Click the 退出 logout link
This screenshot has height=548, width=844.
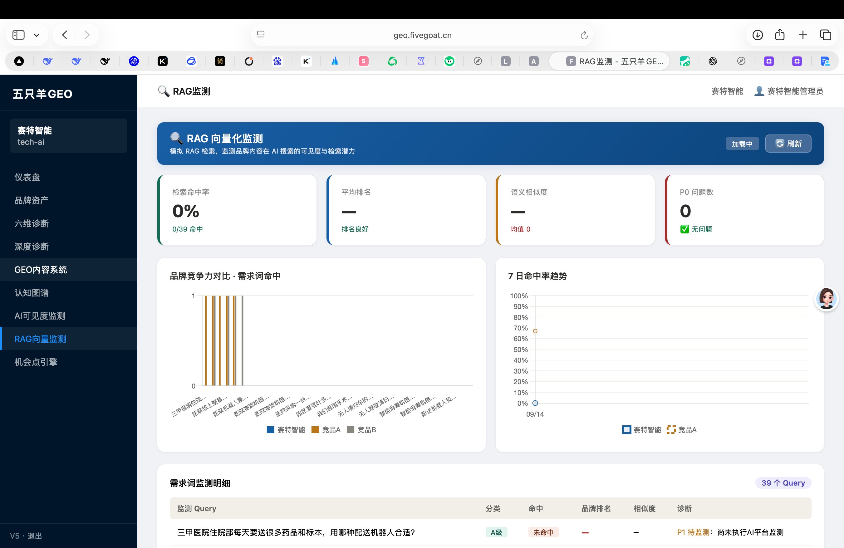click(x=35, y=536)
